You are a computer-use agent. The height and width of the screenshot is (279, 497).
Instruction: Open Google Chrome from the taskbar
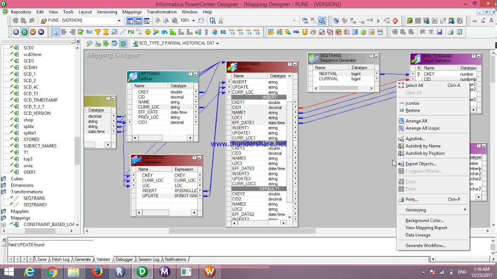click(x=52, y=272)
